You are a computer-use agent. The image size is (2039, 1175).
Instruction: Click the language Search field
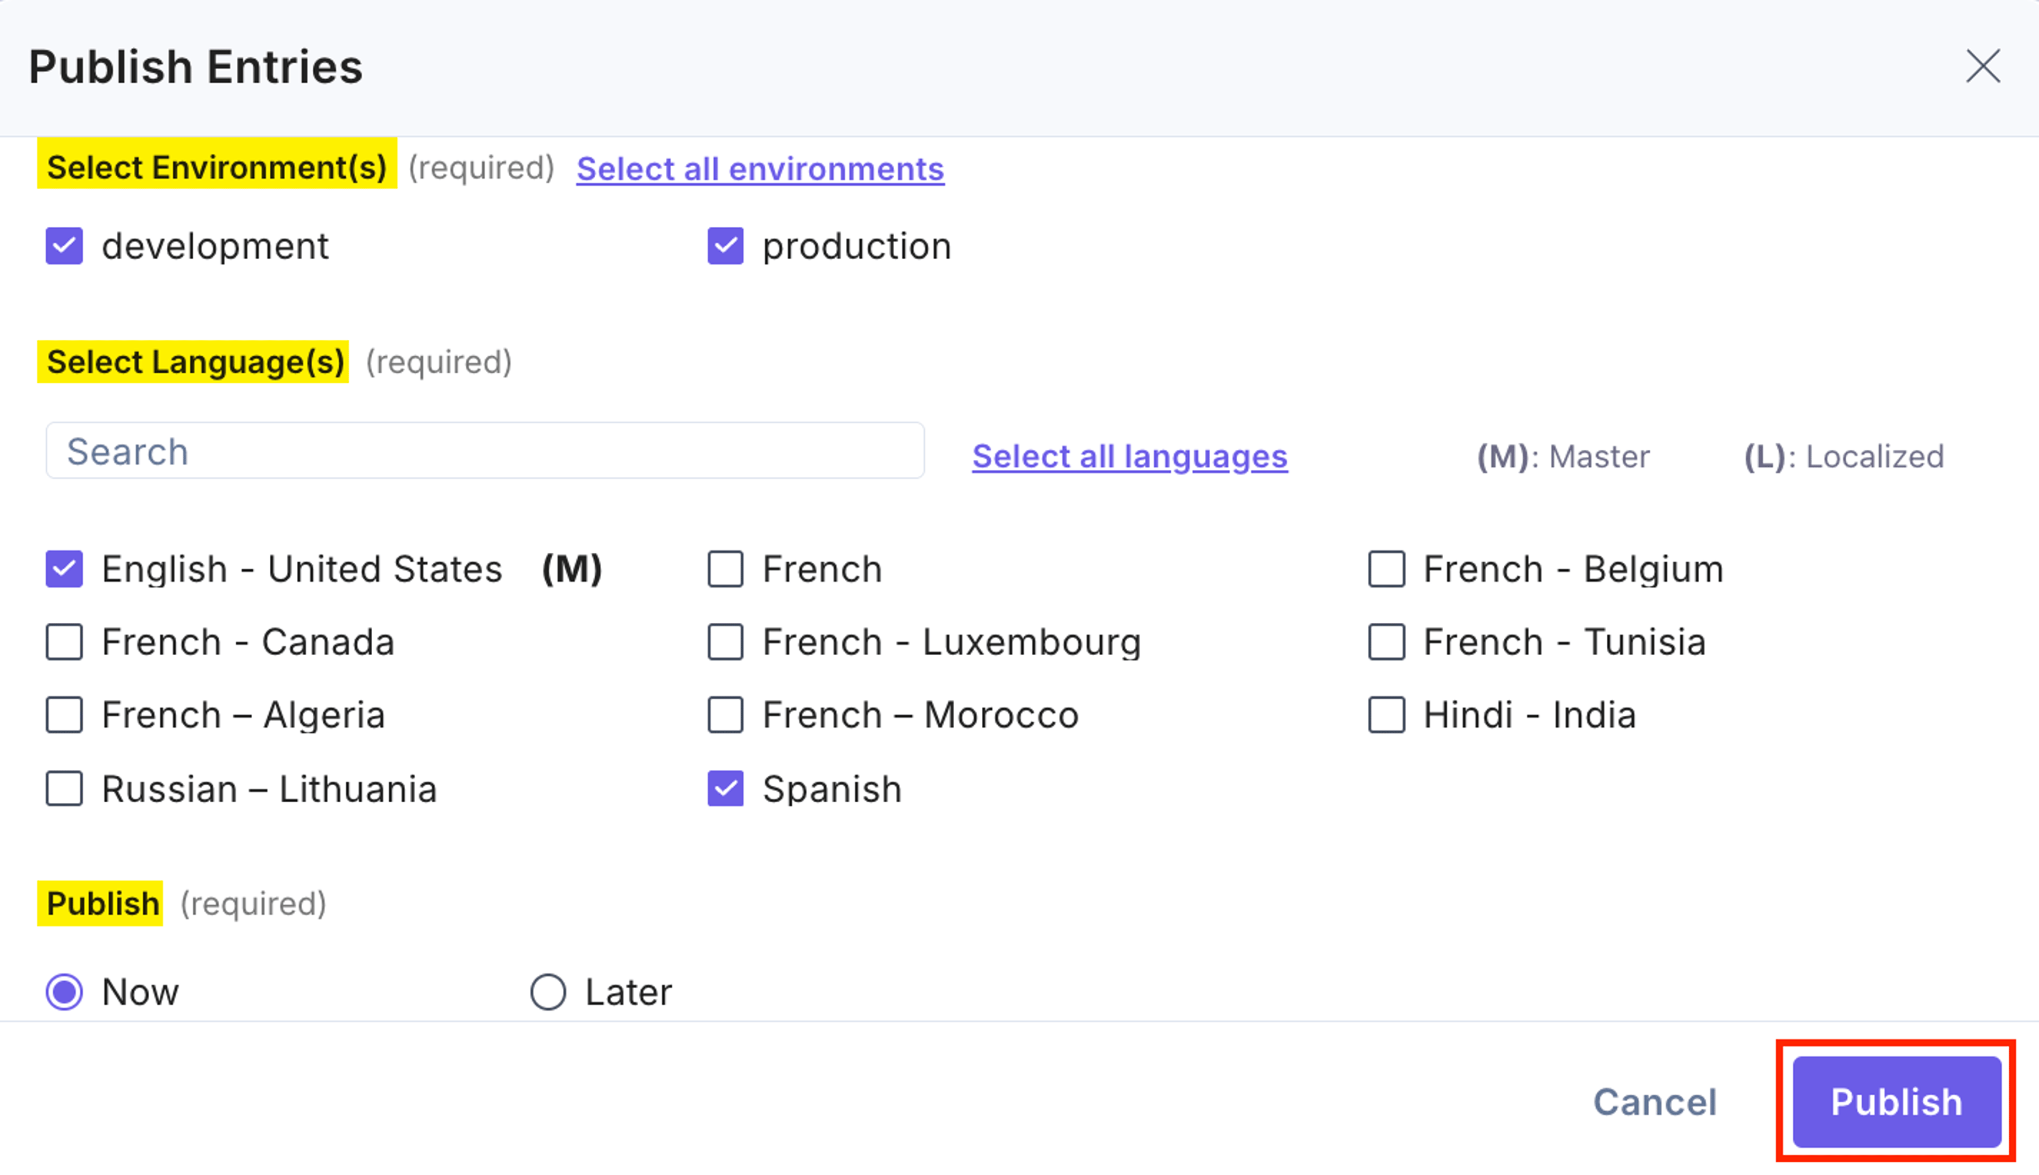click(x=485, y=451)
